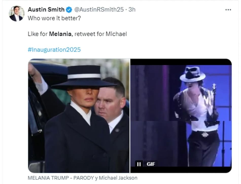Open the tweet's three-dot more options menu
Screen dimensions: 241x184
(x=228, y=10)
